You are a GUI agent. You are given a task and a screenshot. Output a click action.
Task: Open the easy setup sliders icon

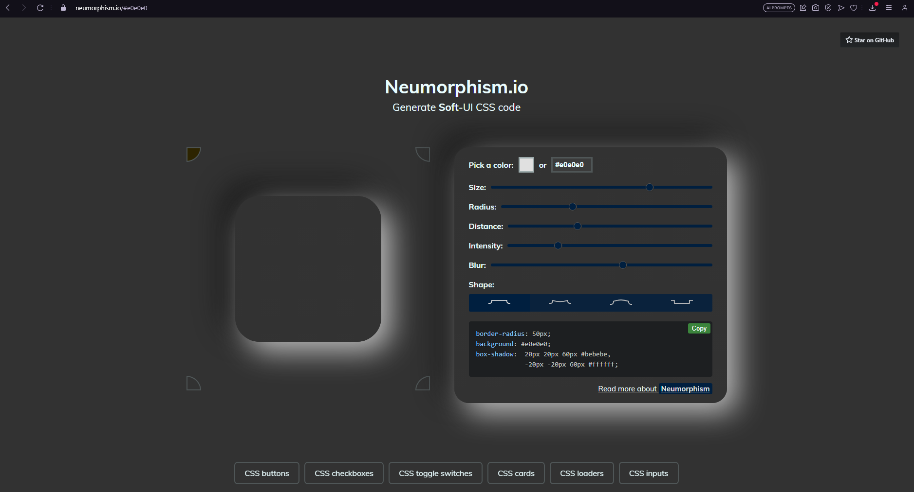(x=889, y=8)
